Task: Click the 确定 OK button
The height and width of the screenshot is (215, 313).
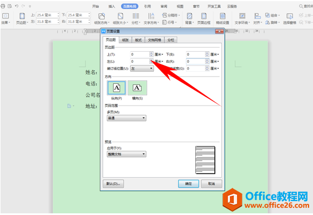Action: pyautogui.click(x=189, y=184)
